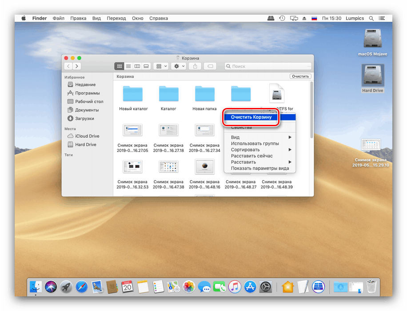Go back with Finder back arrow
This screenshot has width=407, height=311.
[68, 66]
